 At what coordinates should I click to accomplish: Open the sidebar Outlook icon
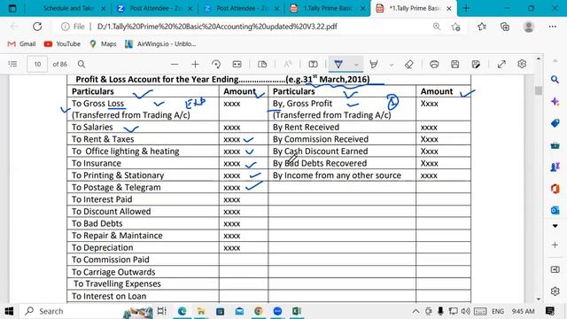555,210
